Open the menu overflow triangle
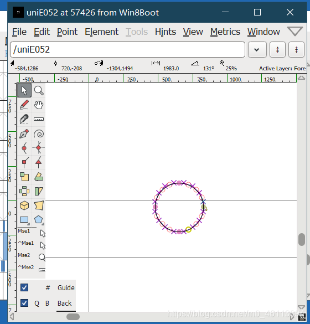The height and width of the screenshot is (324, 310). tap(295, 32)
